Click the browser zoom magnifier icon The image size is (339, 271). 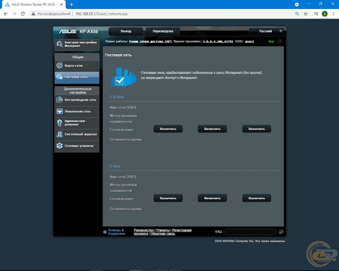pos(297,14)
